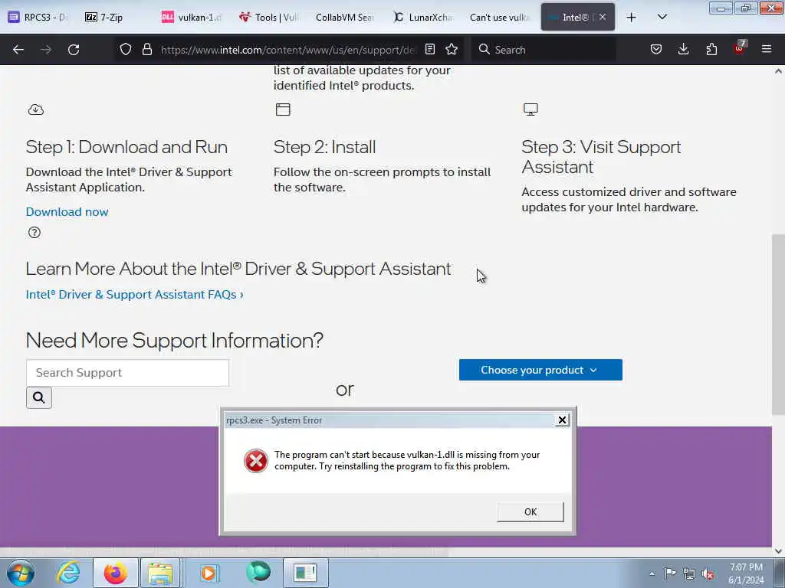Click the scrollbar down arrow
The image size is (785, 588).
click(x=778, y=551)
